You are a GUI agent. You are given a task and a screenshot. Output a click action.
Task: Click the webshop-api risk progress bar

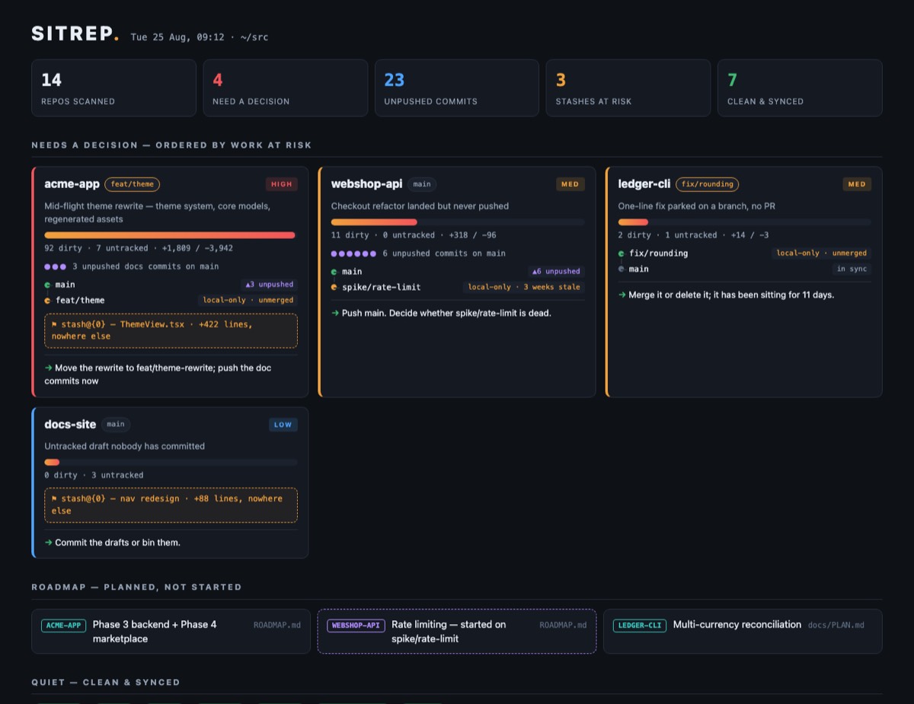(x=458, y=222)
